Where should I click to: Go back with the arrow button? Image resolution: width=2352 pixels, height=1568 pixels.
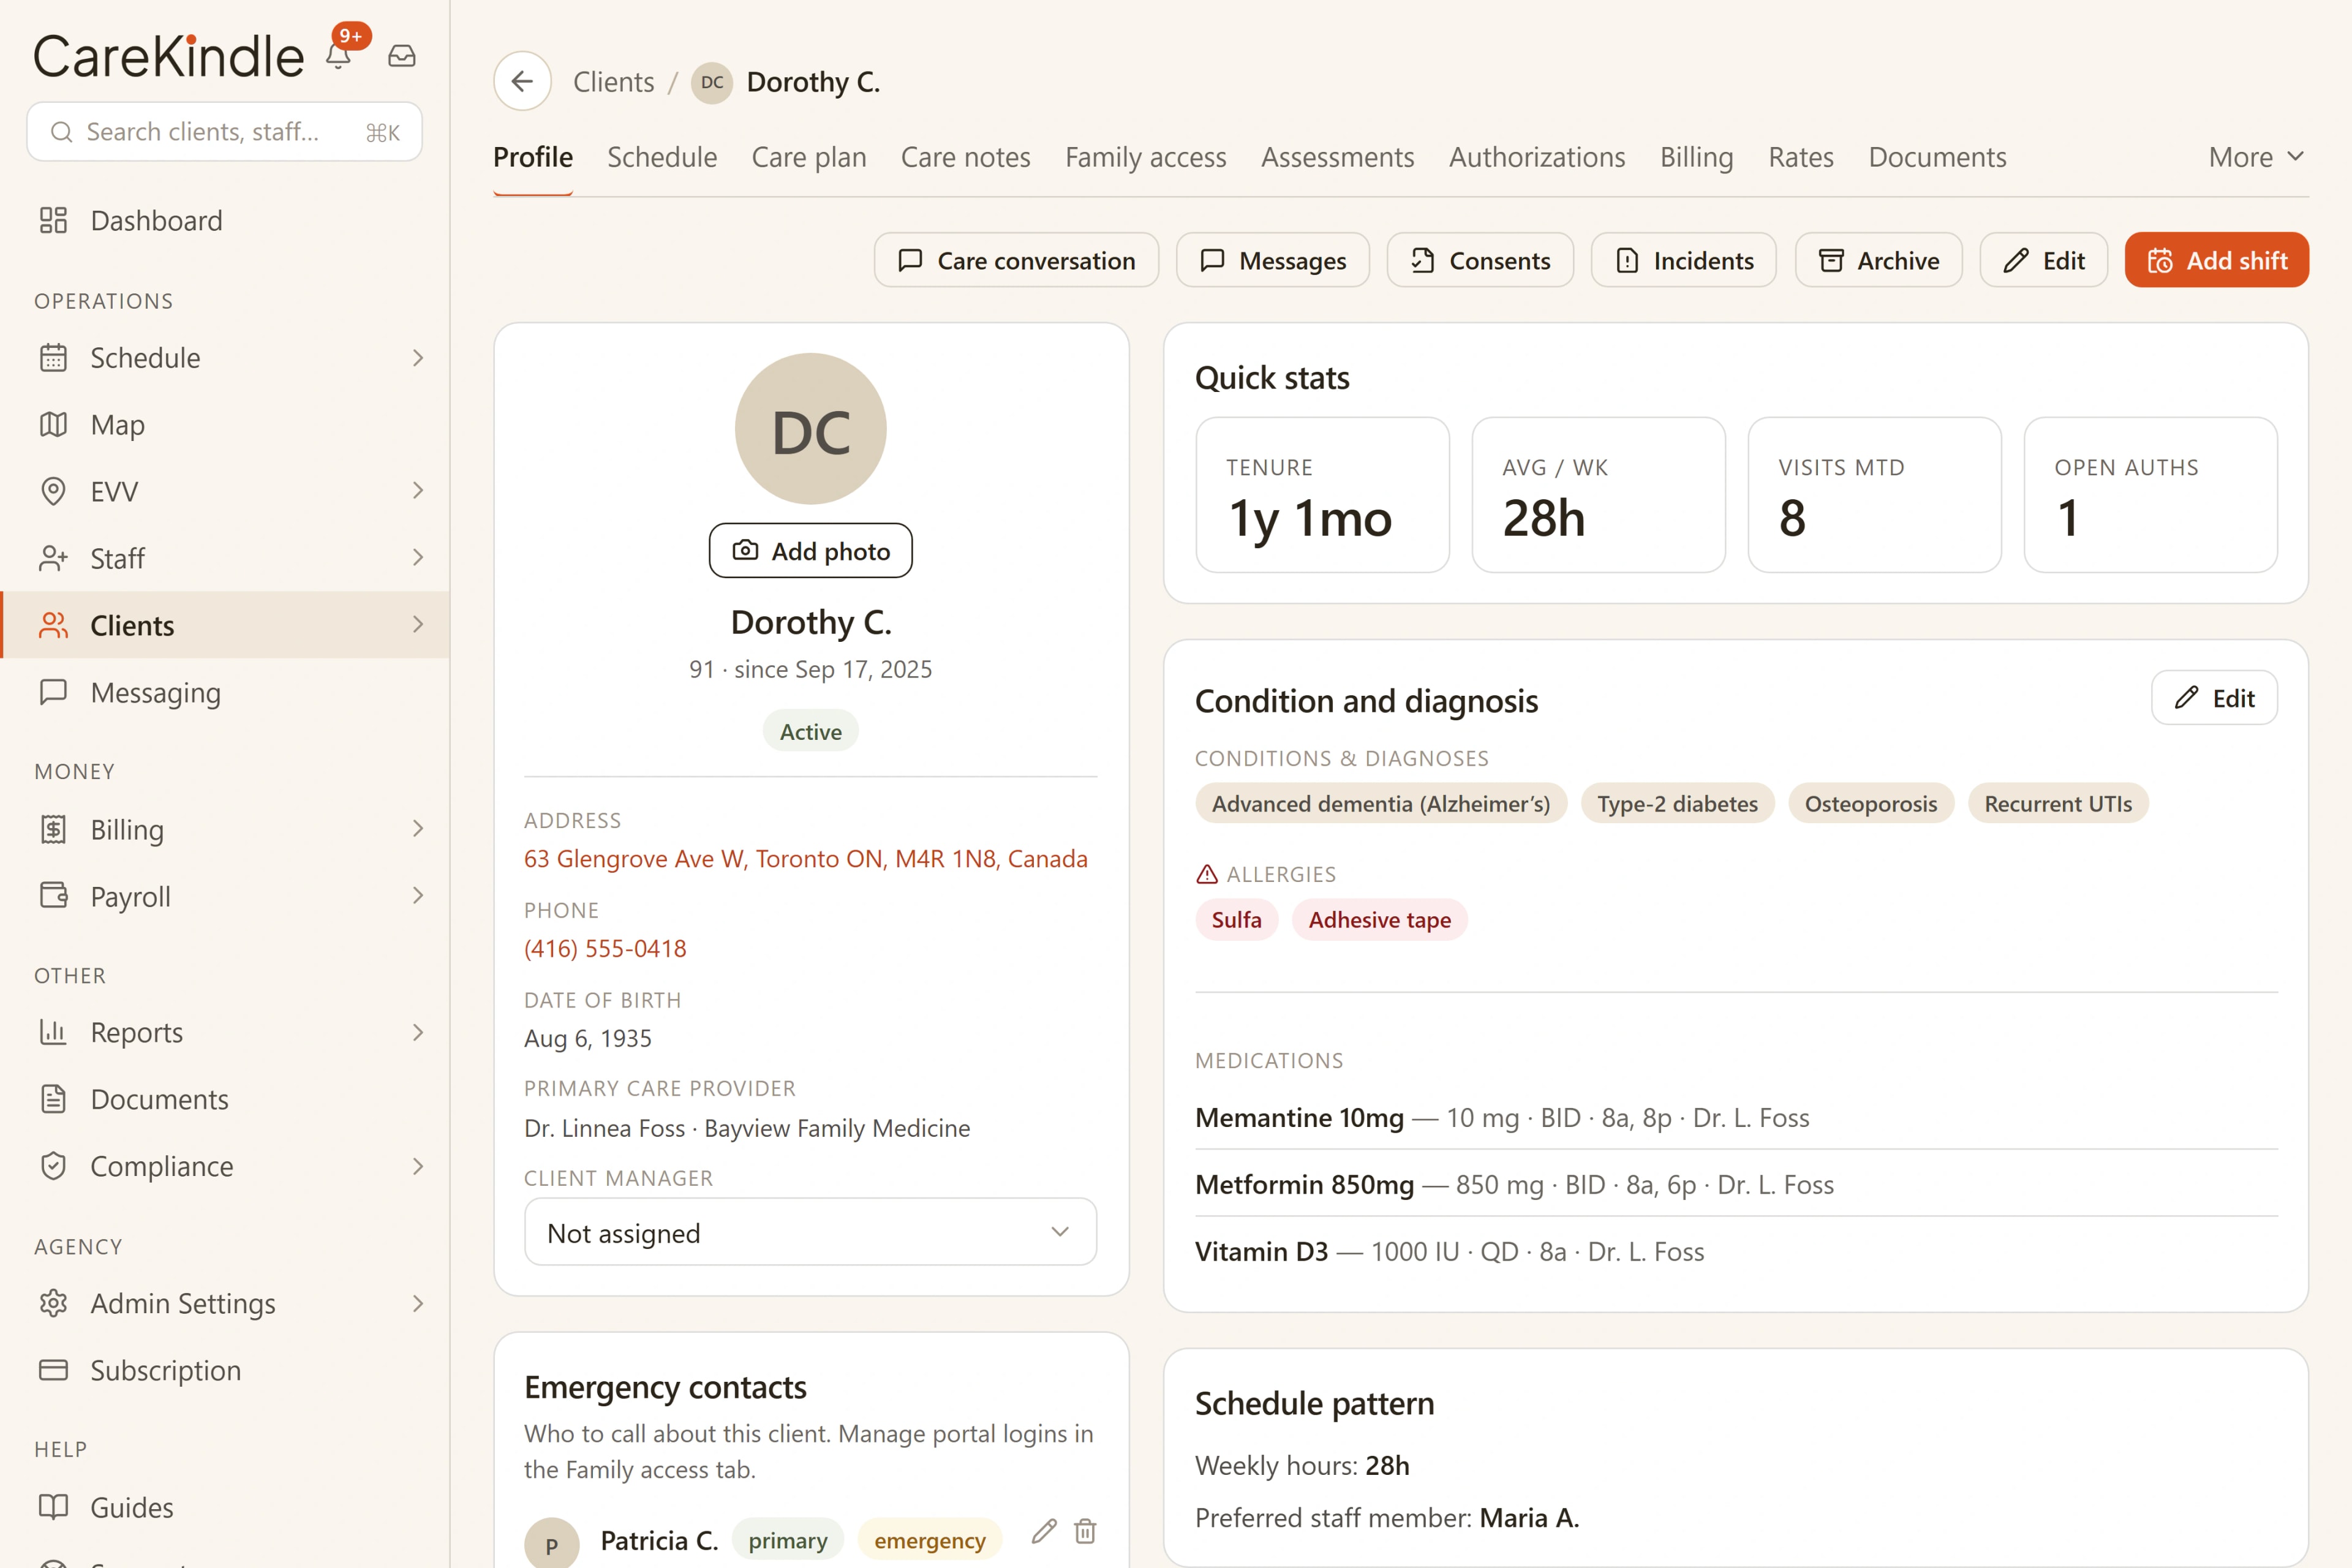pos(522,81)
